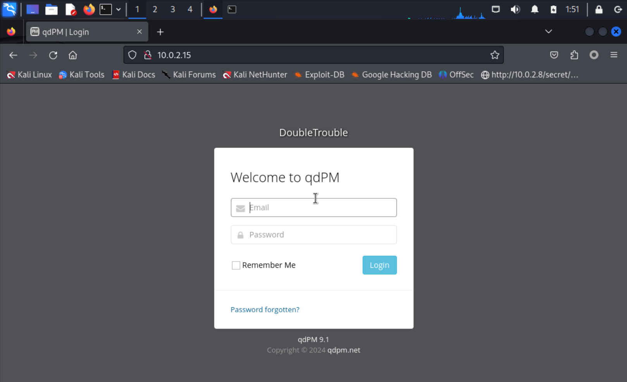Click the blue Login button

(x=380, y=265)
